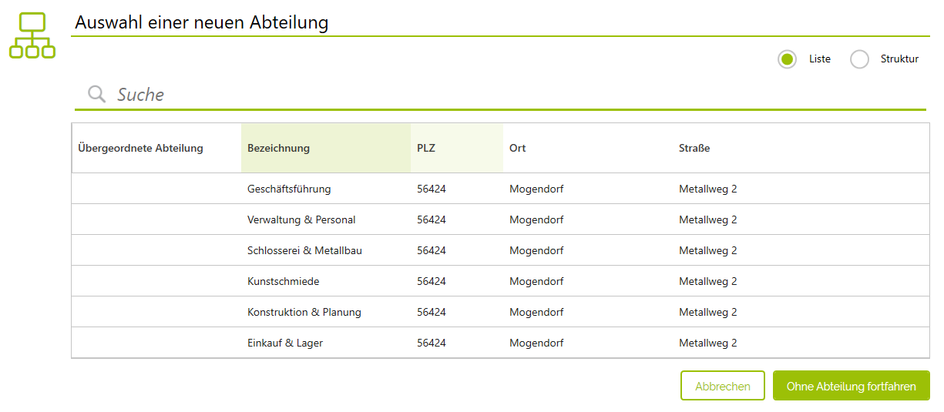Select Konstruktion & Planung department
The width and height of the screenshot is (944, 412).
(x=501, y=312)
